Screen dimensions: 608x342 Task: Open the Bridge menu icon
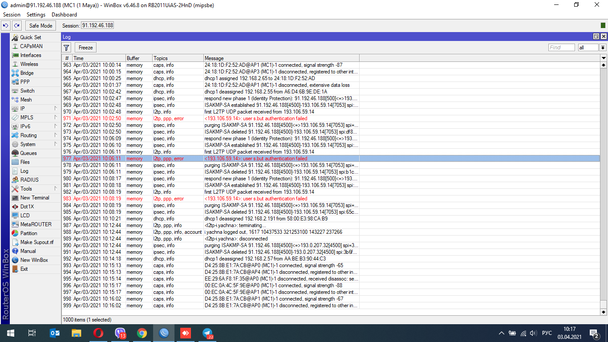click(x=15, y=73)
